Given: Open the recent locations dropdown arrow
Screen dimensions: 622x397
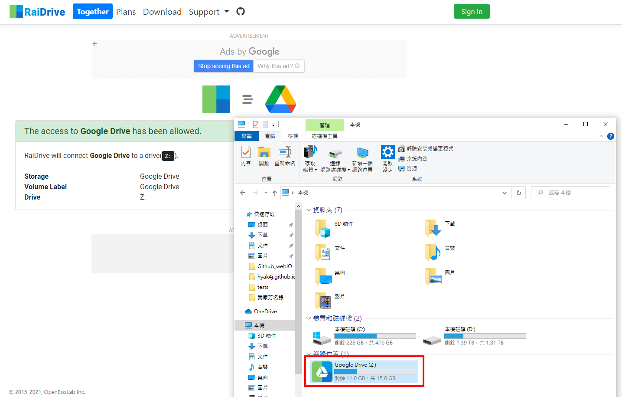Looking at the screenshot, I should click(266, 193).
